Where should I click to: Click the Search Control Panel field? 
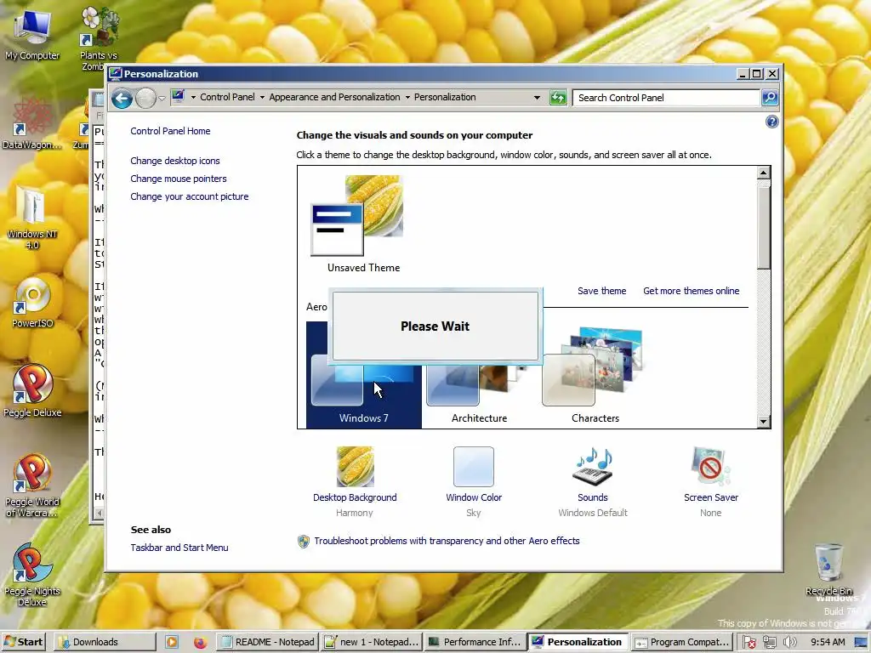coord(666,98)
